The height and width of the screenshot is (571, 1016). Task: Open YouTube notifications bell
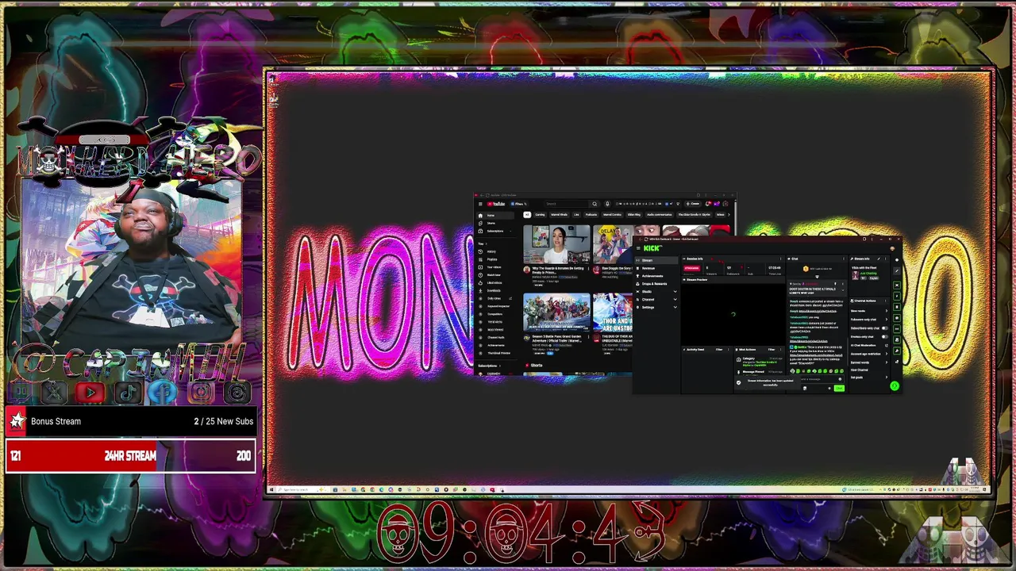coord(707,204)
